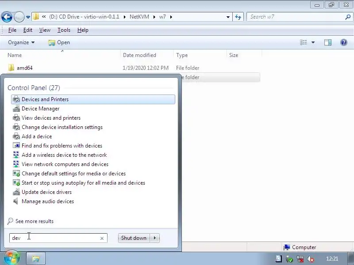
Task: Click the muted volume tray icon
Action: pos(311,259)
